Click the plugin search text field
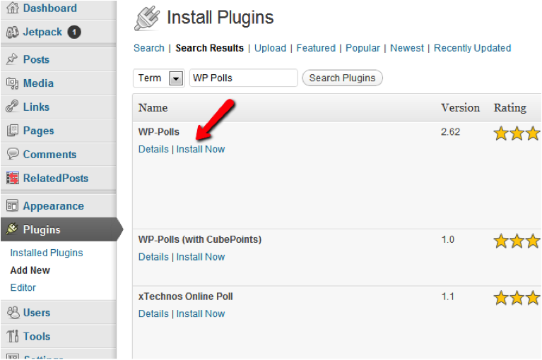This screenshot has width=542, height=360. [x=244, y=78]
